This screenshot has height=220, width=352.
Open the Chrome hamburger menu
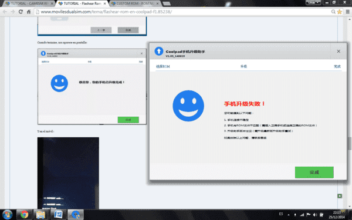(347, 12)
